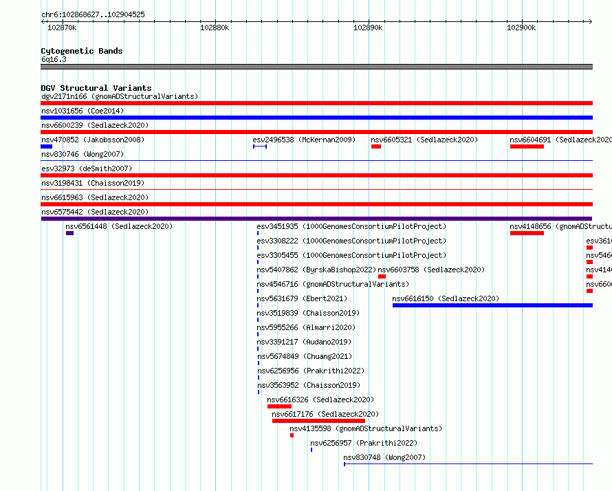Click the esv3451935 1000Genomes label

click(x=351, y=226)
